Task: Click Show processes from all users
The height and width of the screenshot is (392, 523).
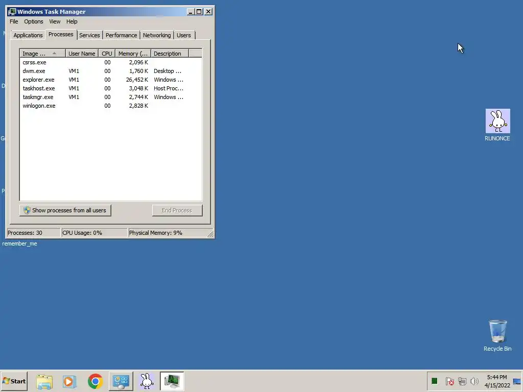Action: (65, 210)
